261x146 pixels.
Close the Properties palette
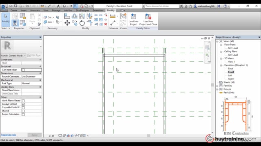(x=40, y=37)
